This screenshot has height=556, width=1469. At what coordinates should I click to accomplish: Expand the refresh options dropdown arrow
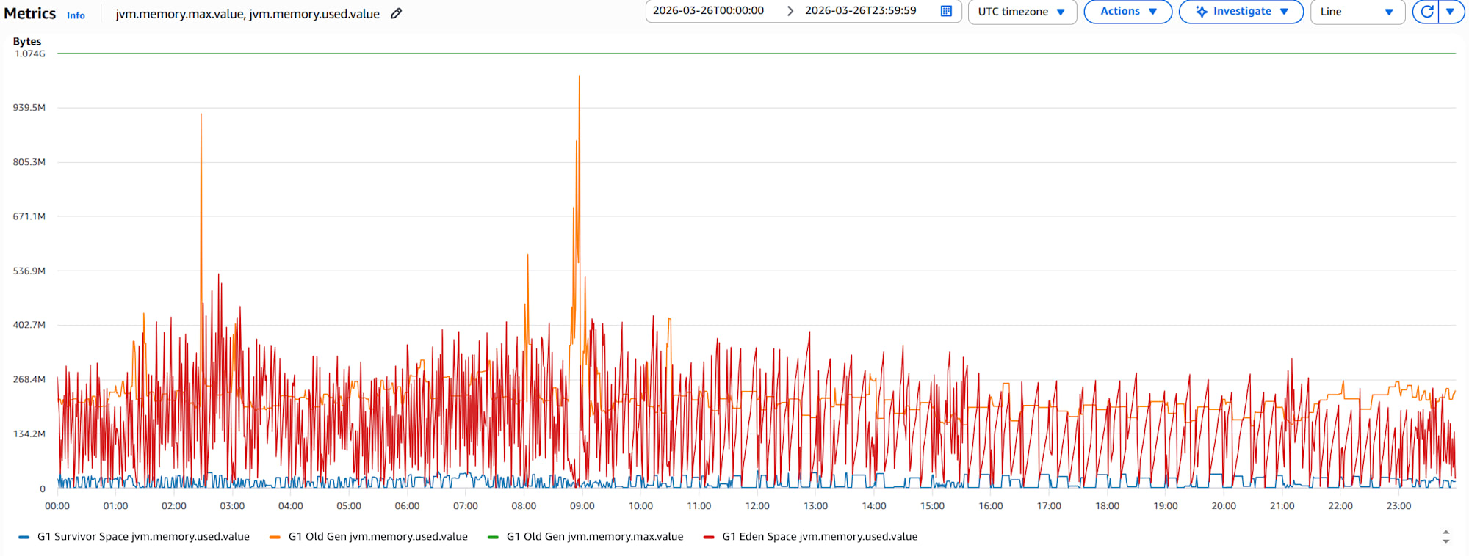pos(1451,12)
